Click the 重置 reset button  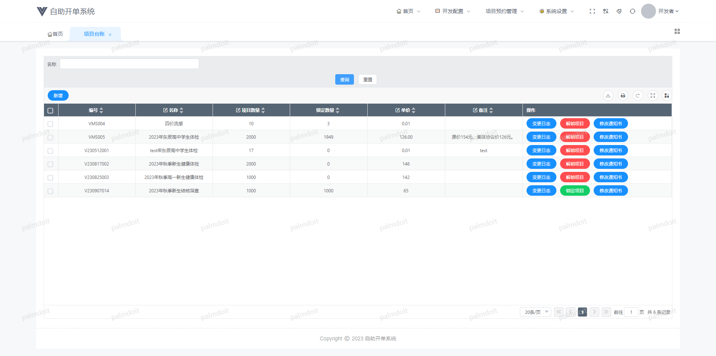(x=368, y=79)
